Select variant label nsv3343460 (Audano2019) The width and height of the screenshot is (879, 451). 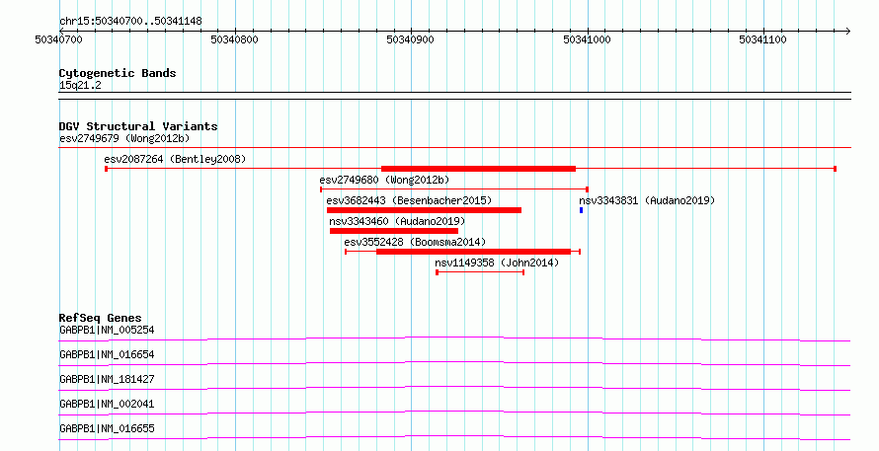[x=397, y=221]
